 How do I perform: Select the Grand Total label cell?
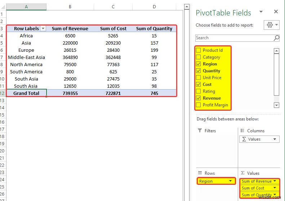click(x=26, y=93)
